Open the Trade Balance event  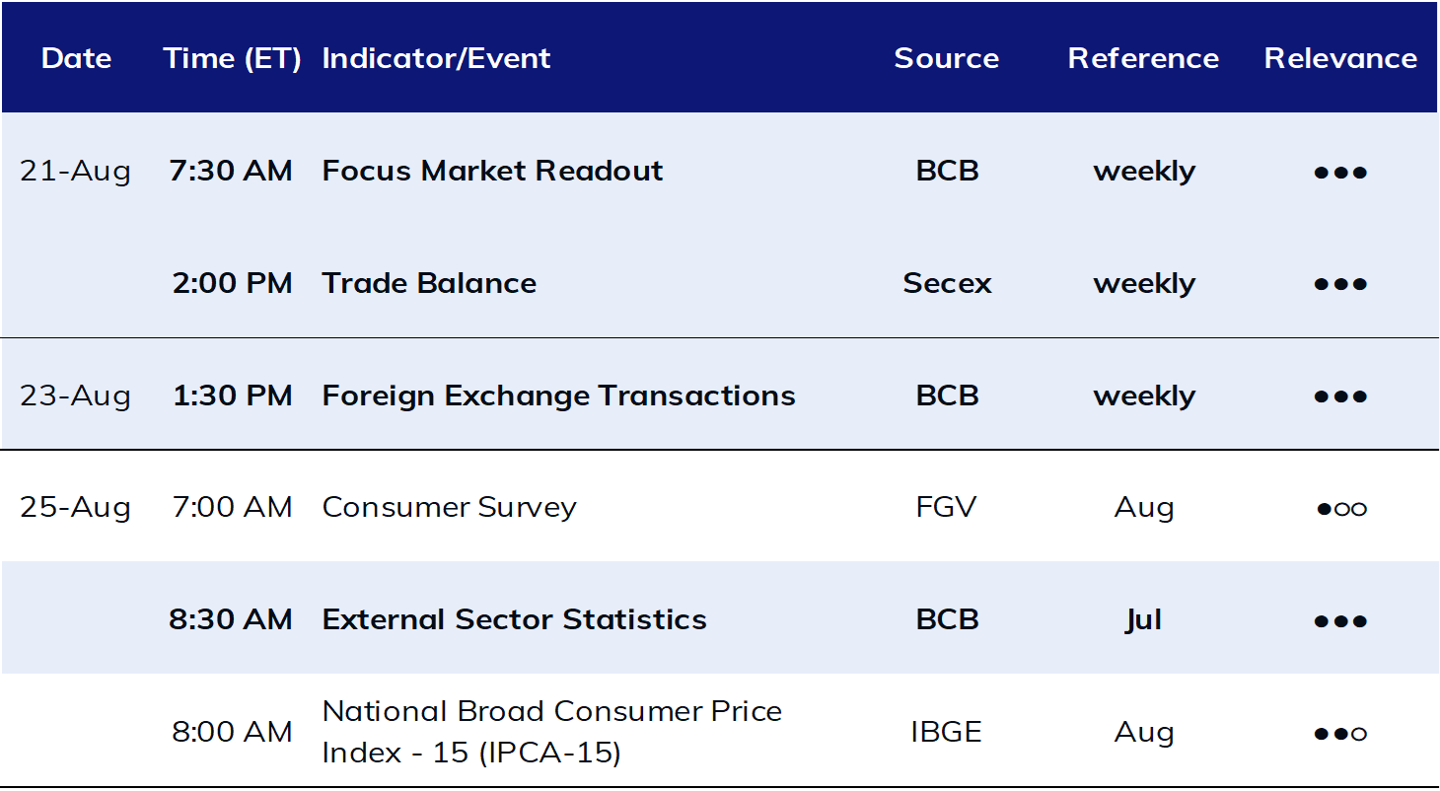point(429,283)
